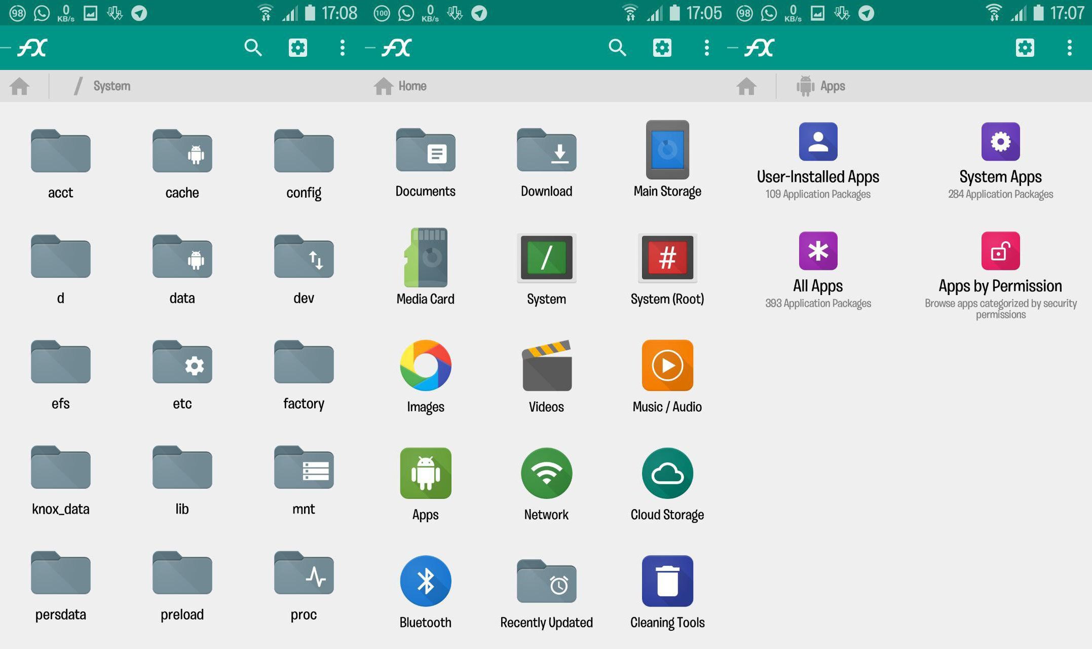1092x649 pixels.
Task: Tap the FX logo in Apps screen
Action: click(x=759, y=48)
